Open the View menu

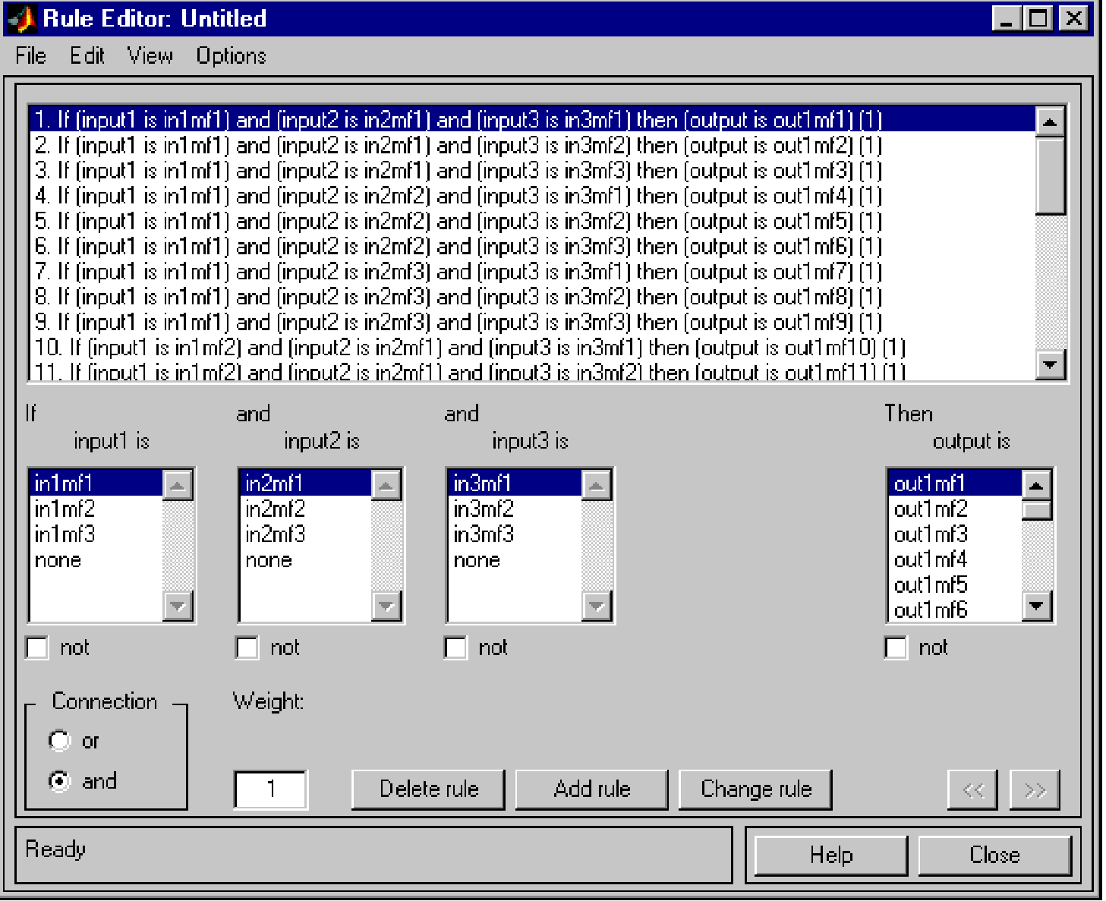point(150,56)
